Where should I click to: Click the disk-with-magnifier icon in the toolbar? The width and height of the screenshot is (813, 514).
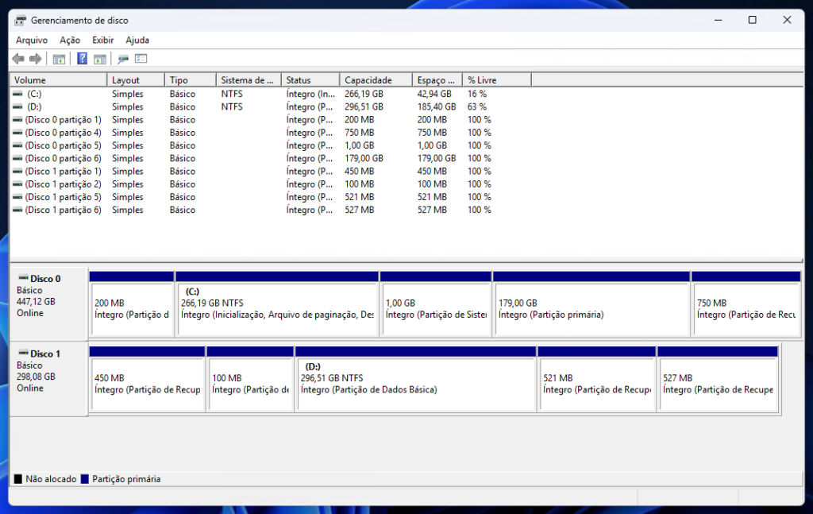(x=123, y=59)
